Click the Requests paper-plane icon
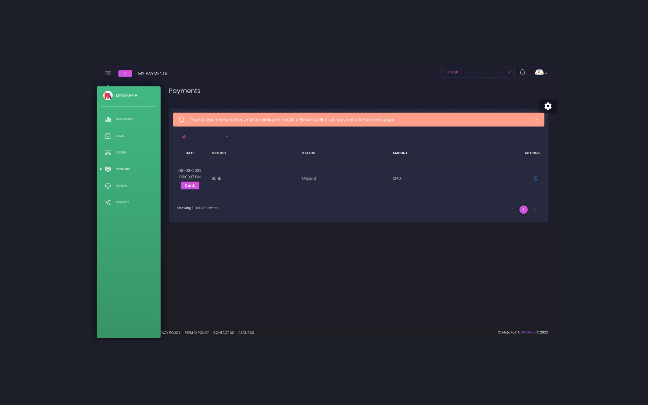Image resolution: width=648 pixels, height=405 pixels. tap(108, 202)
